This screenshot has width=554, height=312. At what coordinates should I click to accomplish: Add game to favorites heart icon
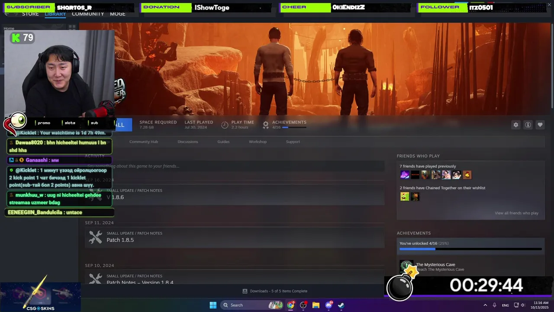[x=540, y=125]
